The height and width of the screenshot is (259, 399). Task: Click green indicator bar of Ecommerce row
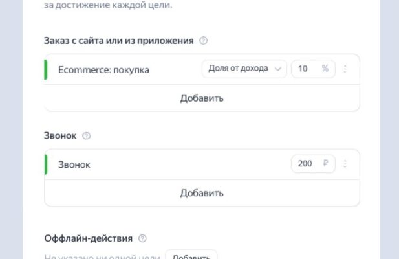coord(46,69)
